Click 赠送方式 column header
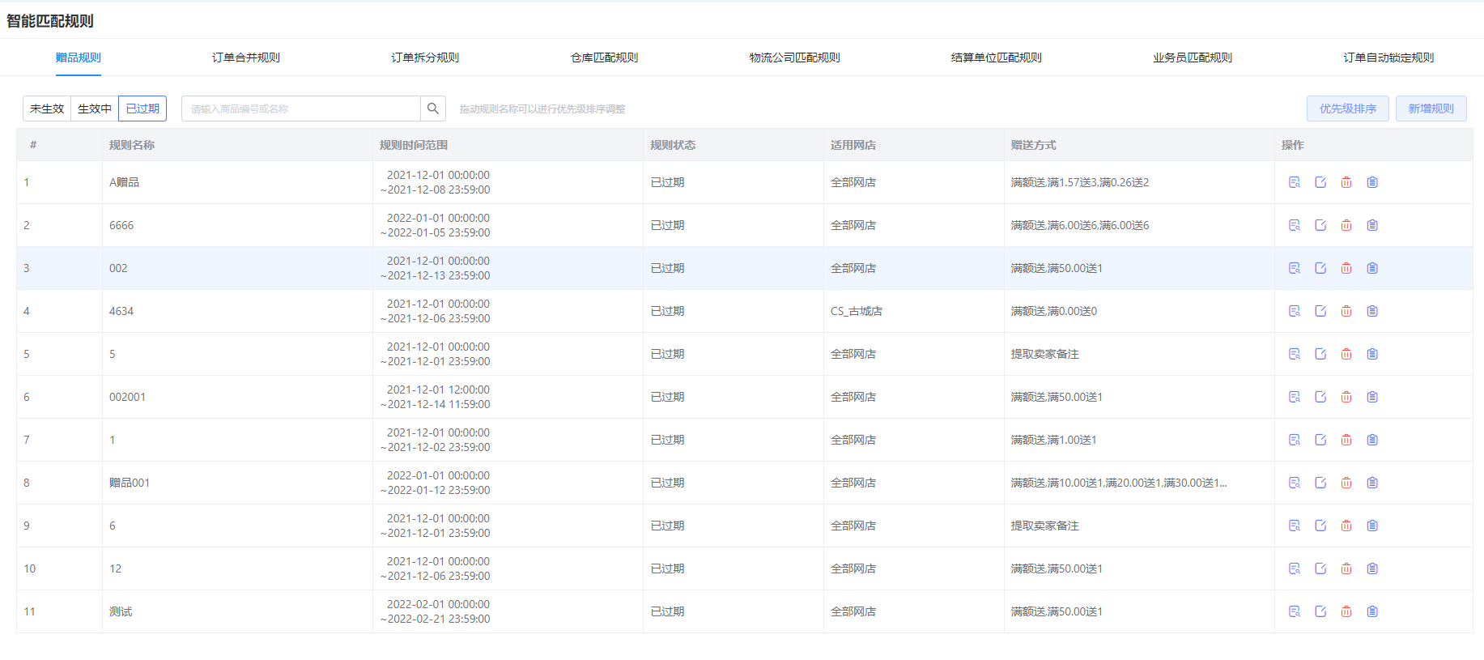 [x=1034, y=145]
